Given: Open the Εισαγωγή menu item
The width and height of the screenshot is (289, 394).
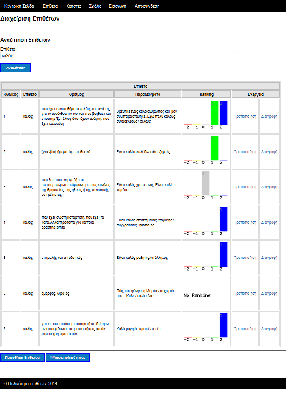Looking at the screenshot, I should (117, 6).
